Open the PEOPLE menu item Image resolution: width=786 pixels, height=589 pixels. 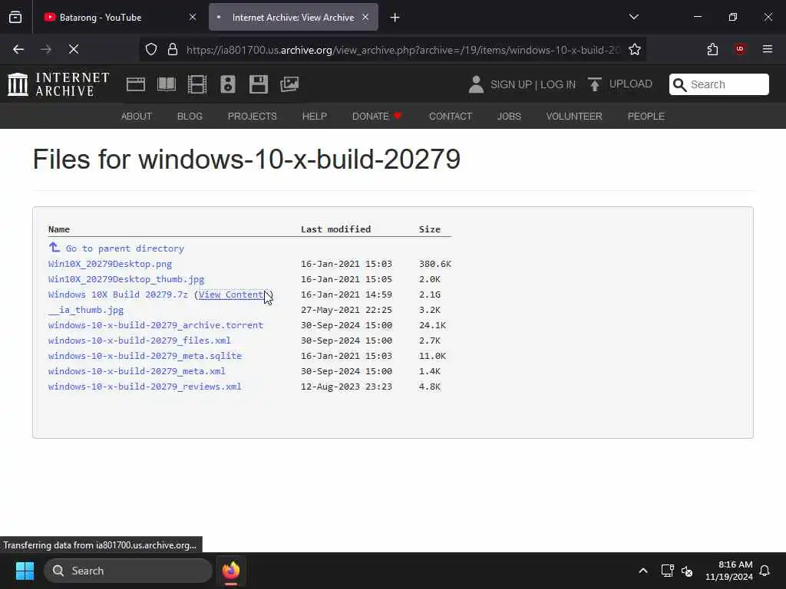point(646,117)
